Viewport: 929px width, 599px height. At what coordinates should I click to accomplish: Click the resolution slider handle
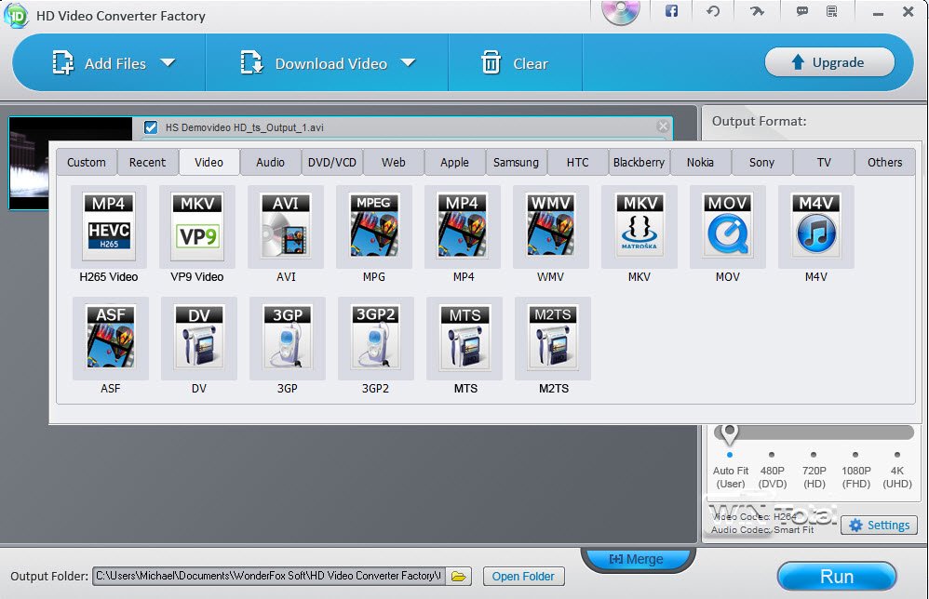(x=730, y=433)
